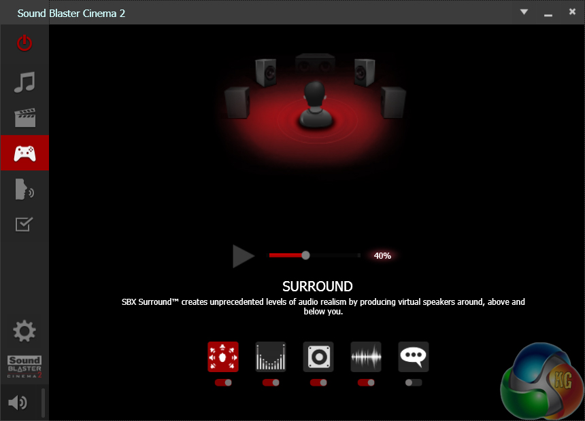This screenshot has height=421, width=585.
Task: Click the master volume slider beside the speaker
Action: 43,403
